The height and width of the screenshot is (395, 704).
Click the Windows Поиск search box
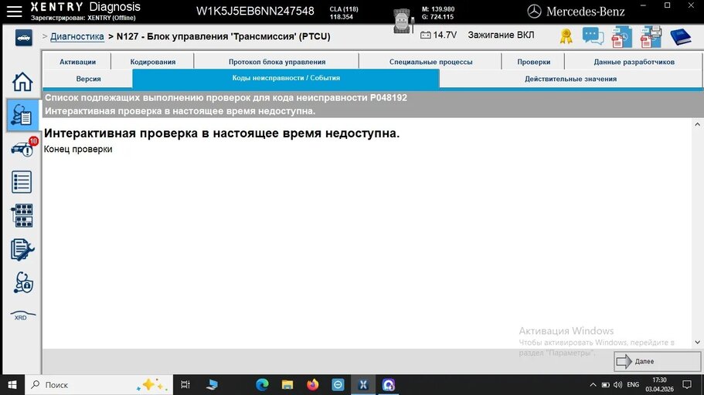(x=99, y=385)
